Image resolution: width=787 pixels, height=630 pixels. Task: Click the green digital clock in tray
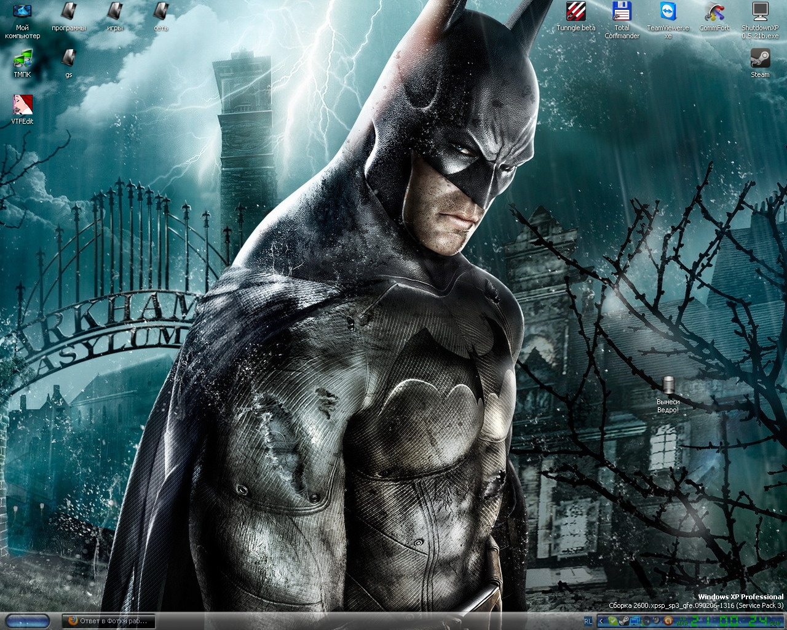click(729, 621)
